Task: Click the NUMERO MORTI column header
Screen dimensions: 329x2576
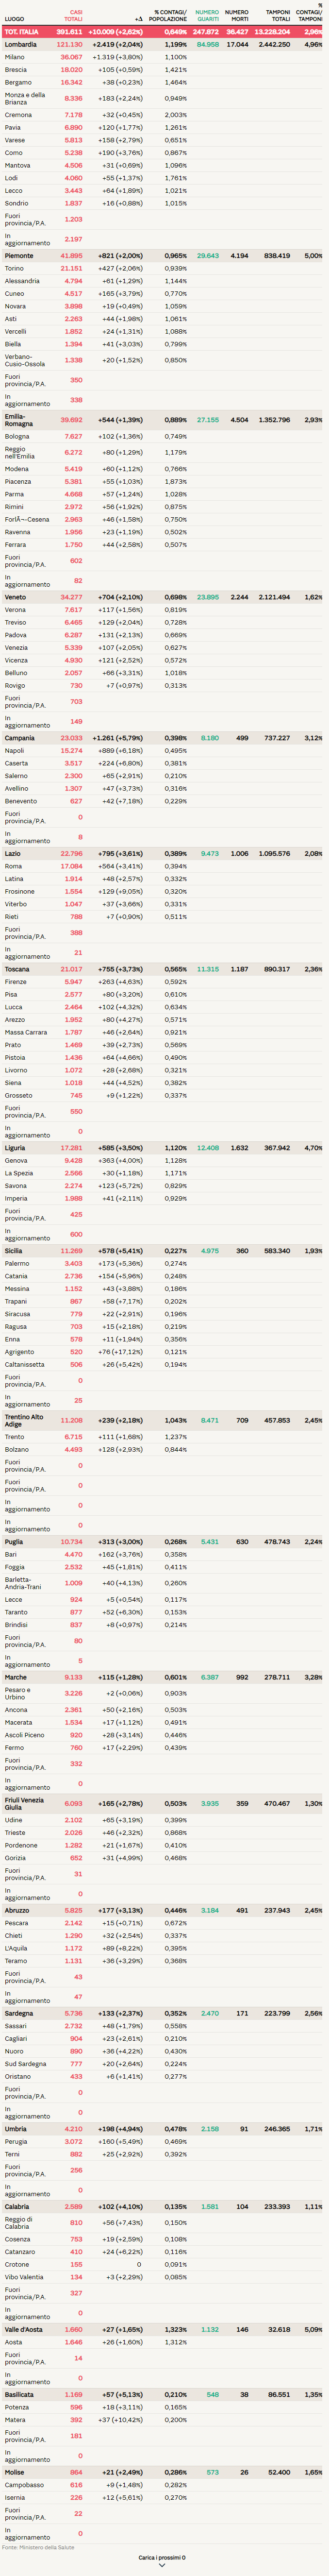Action: tap(237, 16)
